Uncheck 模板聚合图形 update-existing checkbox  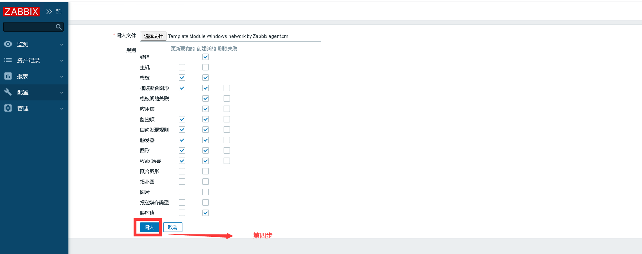click(182, 88)
